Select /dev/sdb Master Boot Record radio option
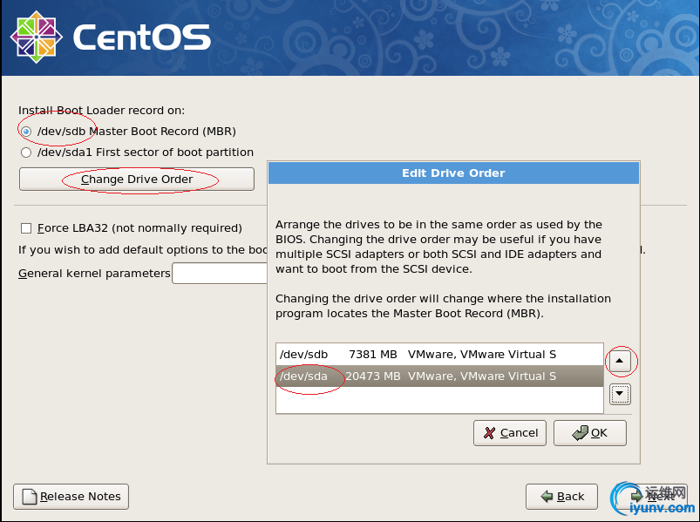Image resolution: width=700 pixels, height=522 pixels. tap(26, 132)
